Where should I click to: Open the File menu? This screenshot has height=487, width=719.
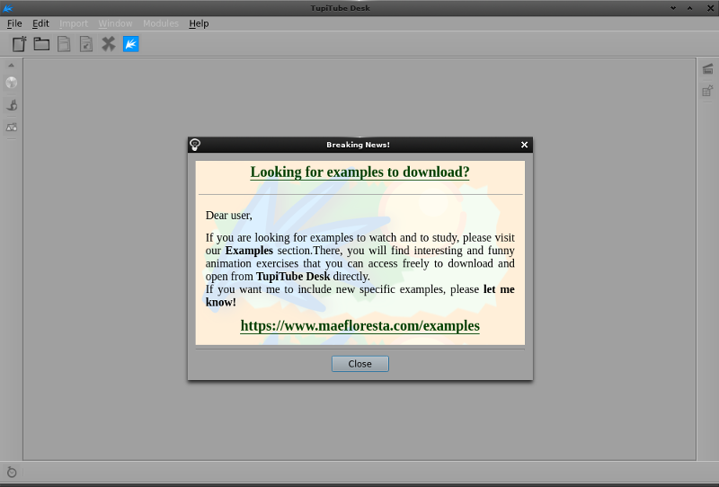click(x=14, y=23)
